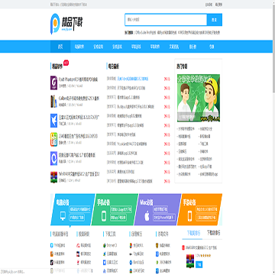Open the WinRAR title in featured software list

click(x=79, y=174)
